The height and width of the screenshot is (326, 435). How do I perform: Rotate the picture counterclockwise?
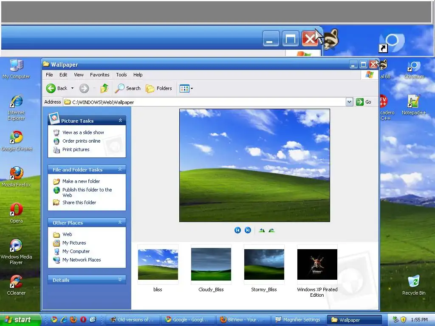point(271,230)
